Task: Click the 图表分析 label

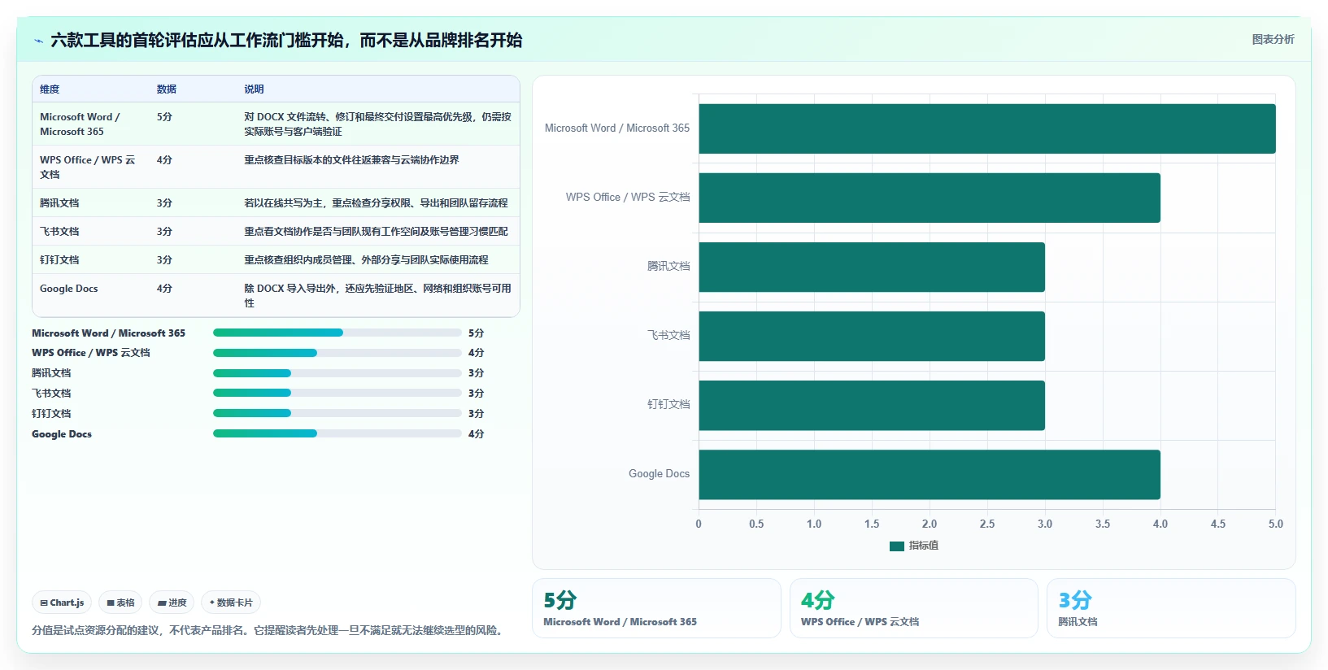Action: click(1273, 39)
